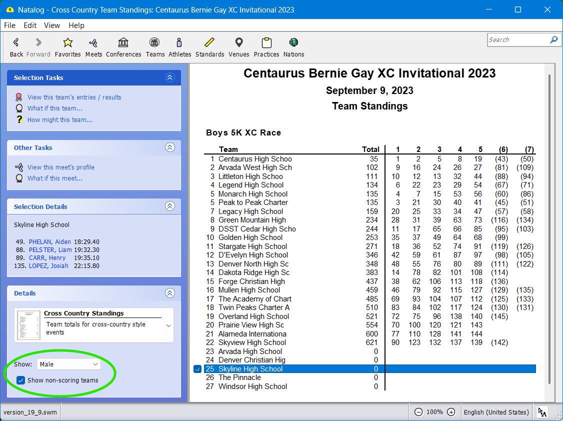Open Favorites from the toolbar
This screenshot has width=563, height=421.
(x=67, y=47)
